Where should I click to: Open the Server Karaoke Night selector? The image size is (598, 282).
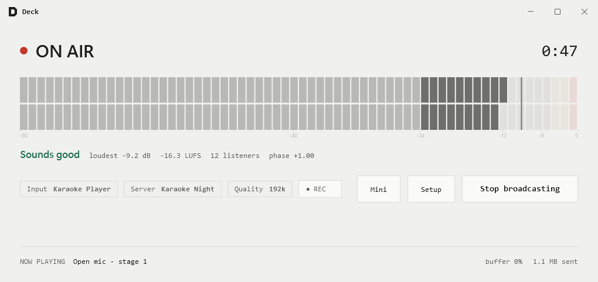tap(172, 189)
